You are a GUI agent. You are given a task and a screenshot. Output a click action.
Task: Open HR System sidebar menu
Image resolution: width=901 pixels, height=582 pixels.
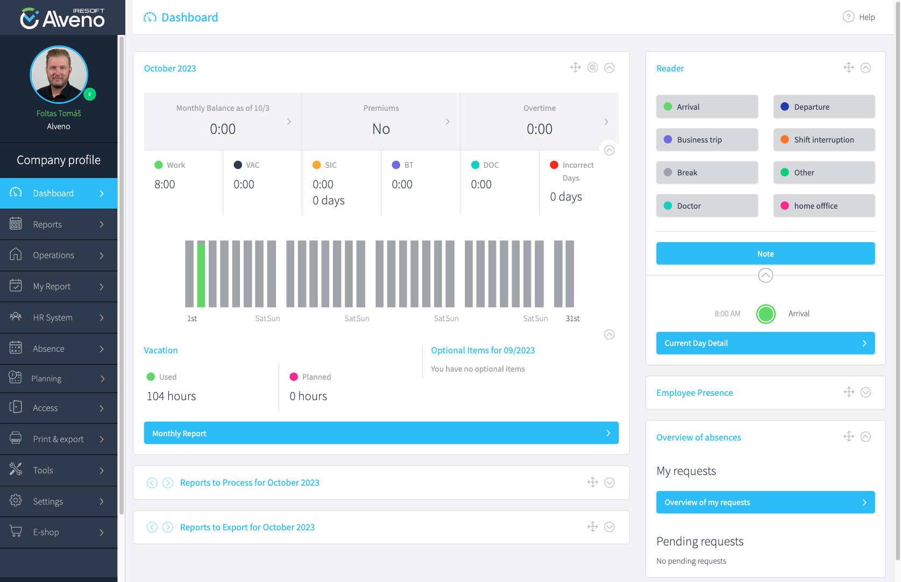(x=59, y=318)
